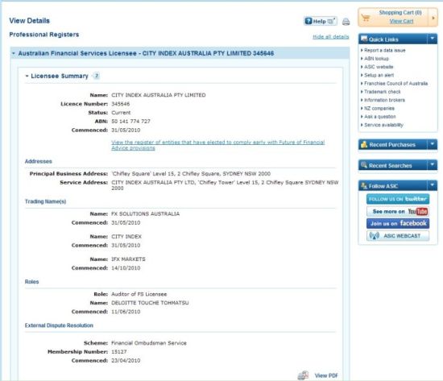Viewport: 443px width, 381px height.
Task: Open Report a data issue link
Action: pyautogui.click(x=384, y=50)
